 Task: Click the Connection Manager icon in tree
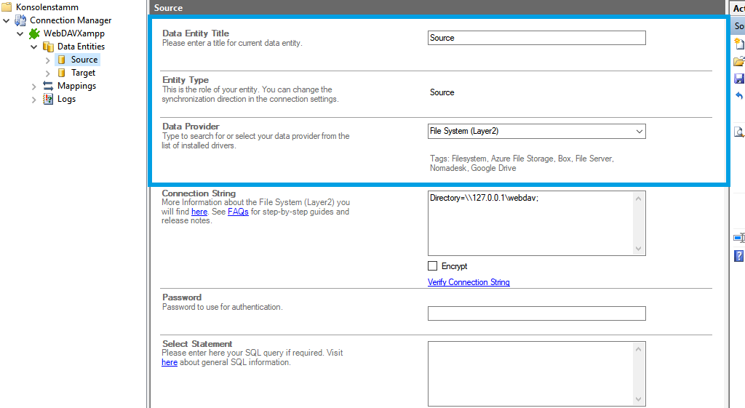(20, 20)
